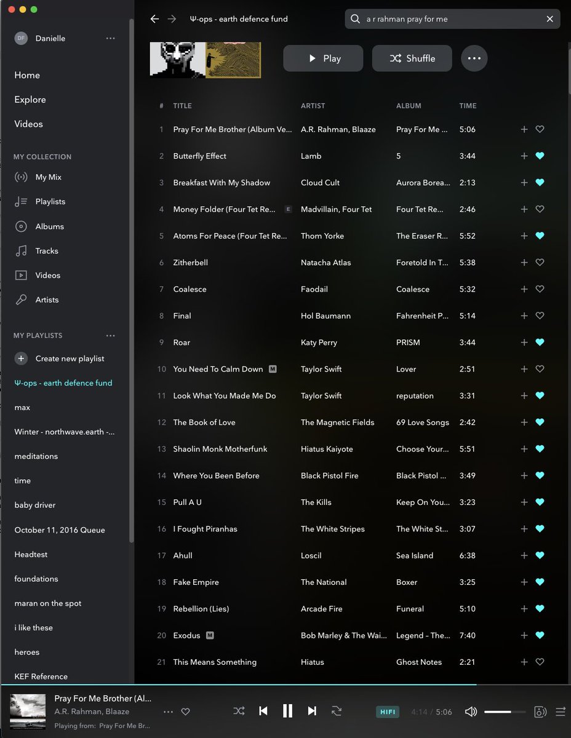The width and height of the screenshot is (571, 738).
Task: Click the plus icon on Exodus row
Action: click(524, 636)
